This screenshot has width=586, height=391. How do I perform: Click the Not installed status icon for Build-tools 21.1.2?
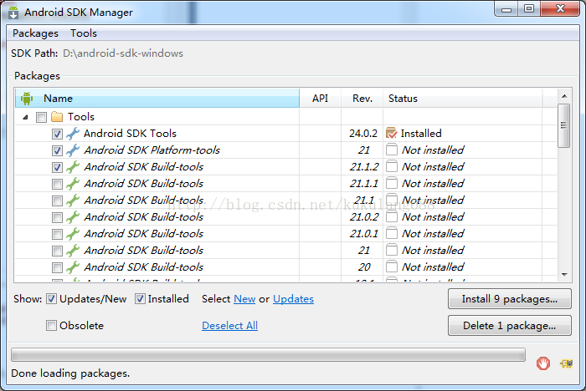(391, 166)
